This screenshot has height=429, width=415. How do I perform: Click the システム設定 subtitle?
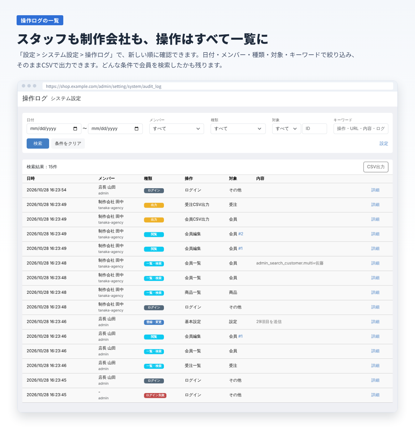point(66,99)
